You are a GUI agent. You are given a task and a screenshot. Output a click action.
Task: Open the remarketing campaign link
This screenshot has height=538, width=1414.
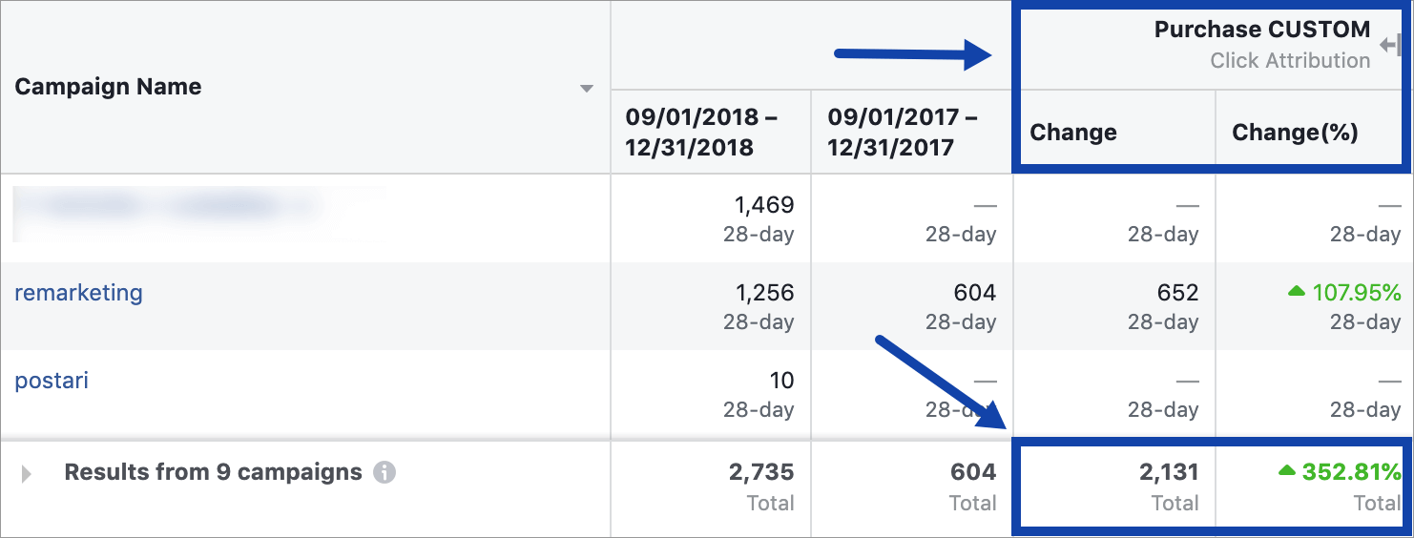pos(78,293)
